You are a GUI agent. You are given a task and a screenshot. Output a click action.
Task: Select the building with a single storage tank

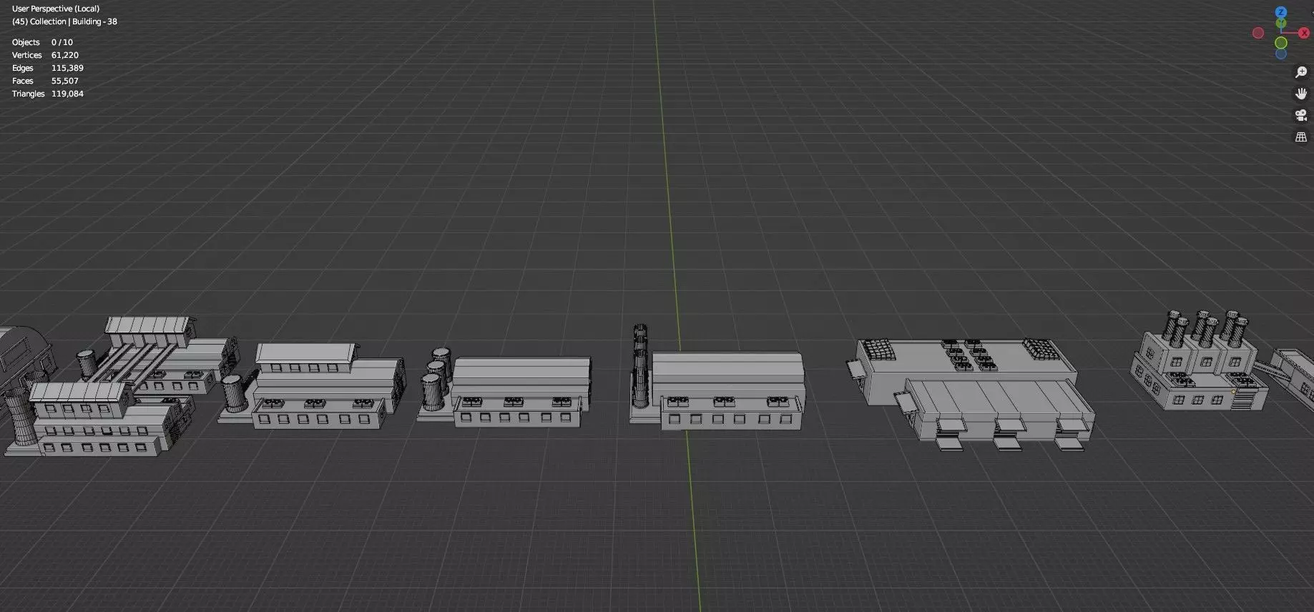coord(312,387)
